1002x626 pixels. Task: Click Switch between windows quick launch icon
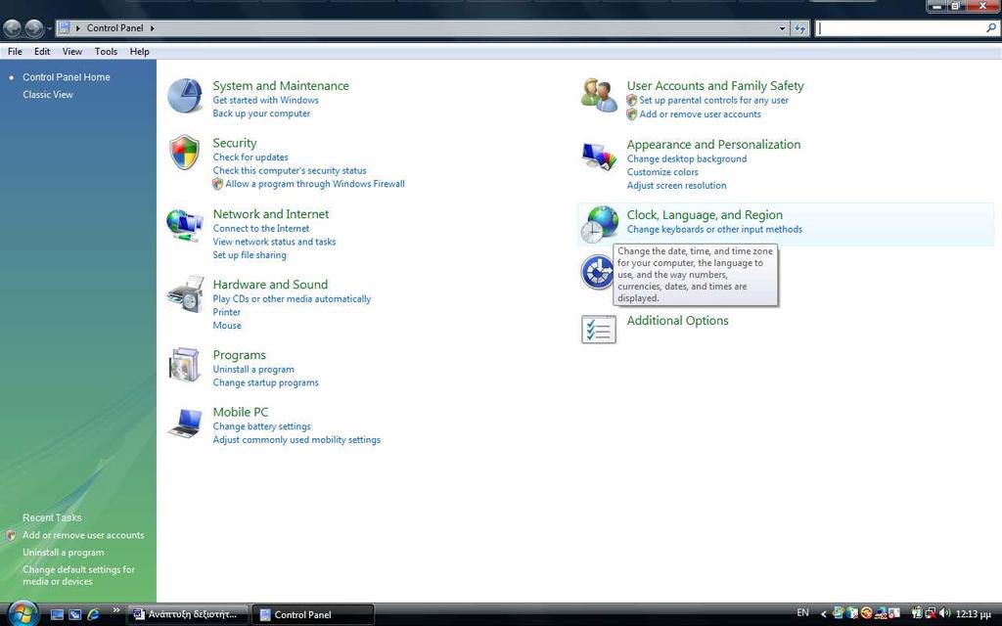(74, 614)
